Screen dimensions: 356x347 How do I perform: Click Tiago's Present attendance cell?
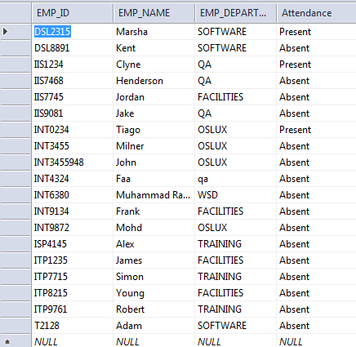pyautogui.click(x=316, y=130)
